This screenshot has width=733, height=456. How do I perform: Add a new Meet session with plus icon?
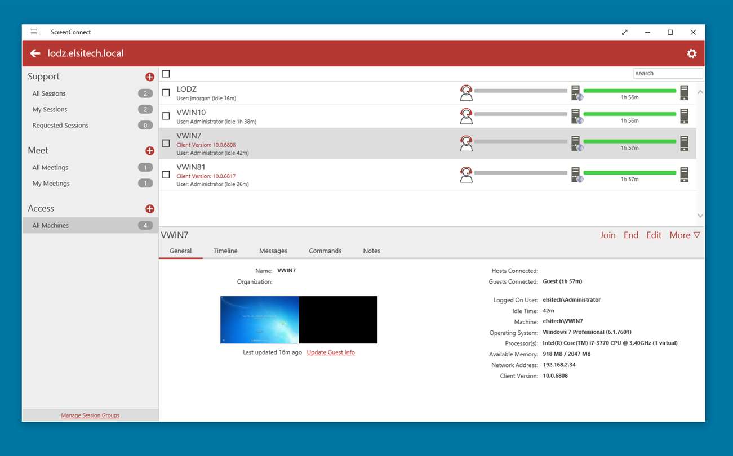[x=150, y=150]
